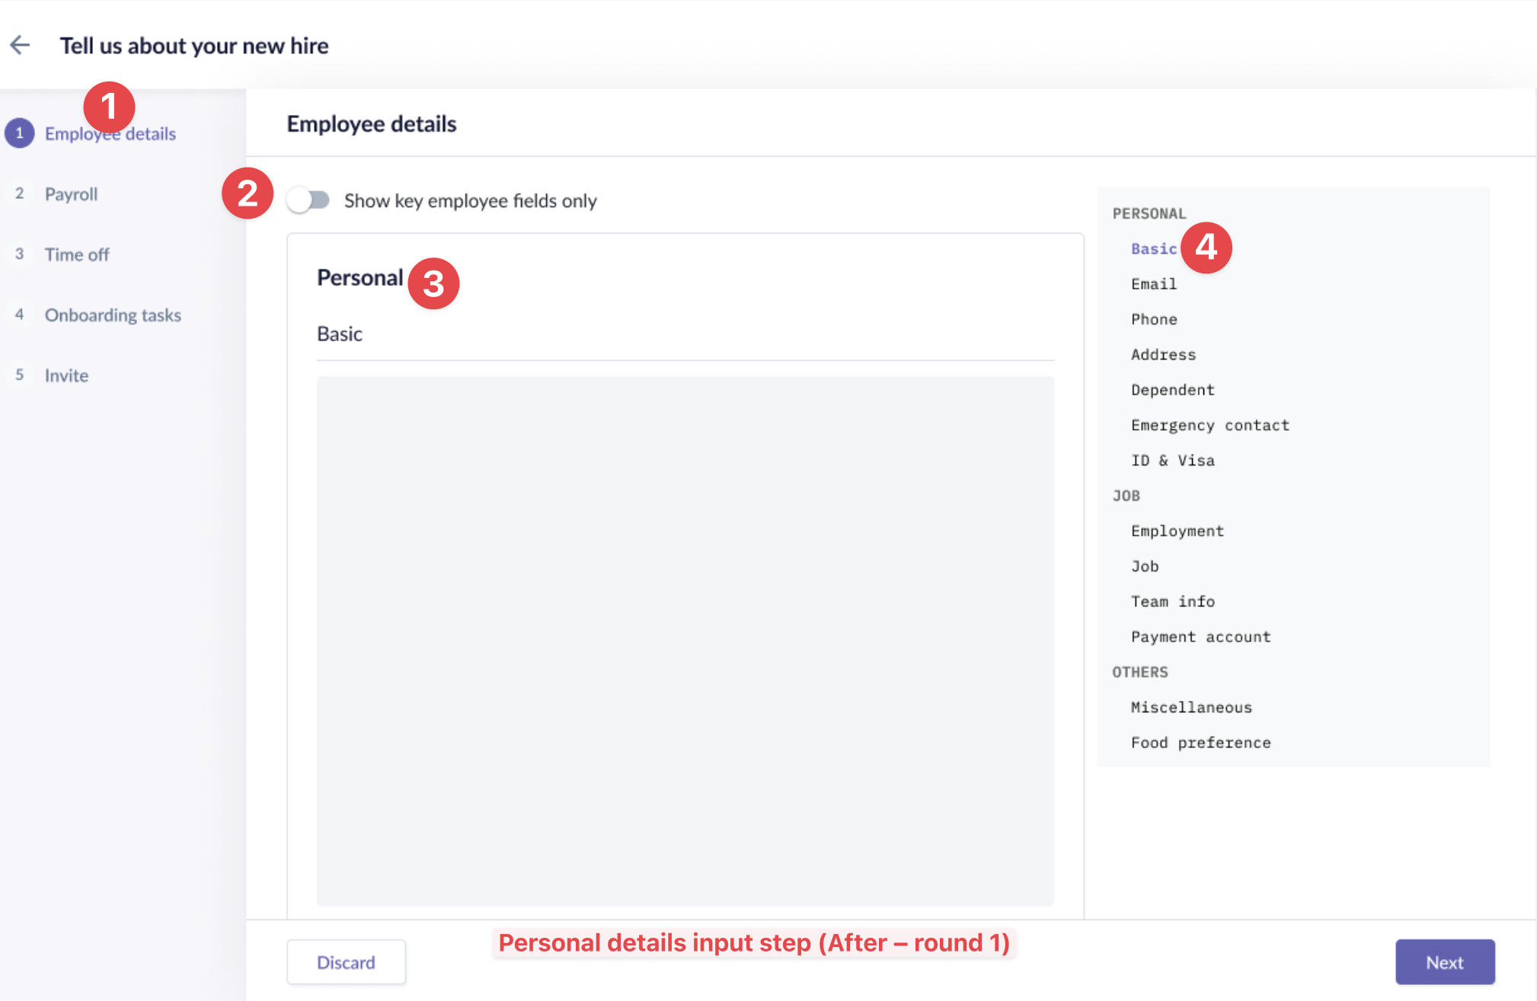Select the Onboarding tasks step
Viewport: 1537px width, 1001px height.
pyautogui.click(x=113, y=315)
